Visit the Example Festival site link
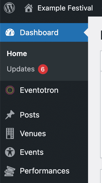The width and height of the screenshot is (102, 183). (x=65, y=8)
